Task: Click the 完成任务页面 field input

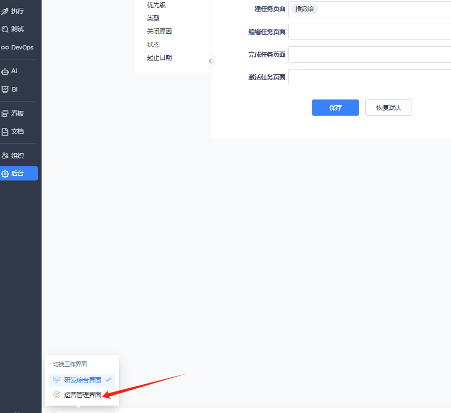Action: [369, 54]
